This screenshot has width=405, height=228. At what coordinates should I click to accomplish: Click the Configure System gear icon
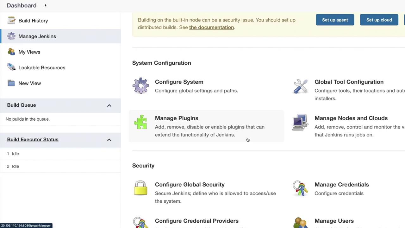(x=140, y=86)
